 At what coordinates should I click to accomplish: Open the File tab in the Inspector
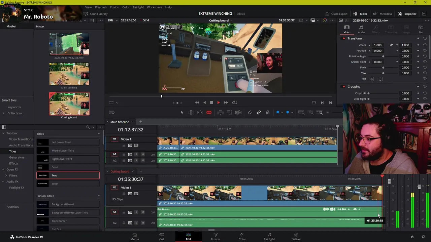click(x=421, y=29)
